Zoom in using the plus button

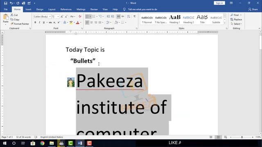pos(253,137)
